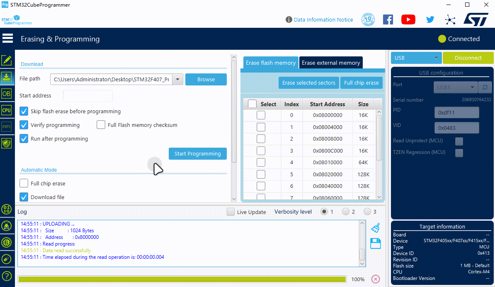Disable Skip flash erase before programming
The width and height of the screenshot is (495, 287).
tap(24, 111)
